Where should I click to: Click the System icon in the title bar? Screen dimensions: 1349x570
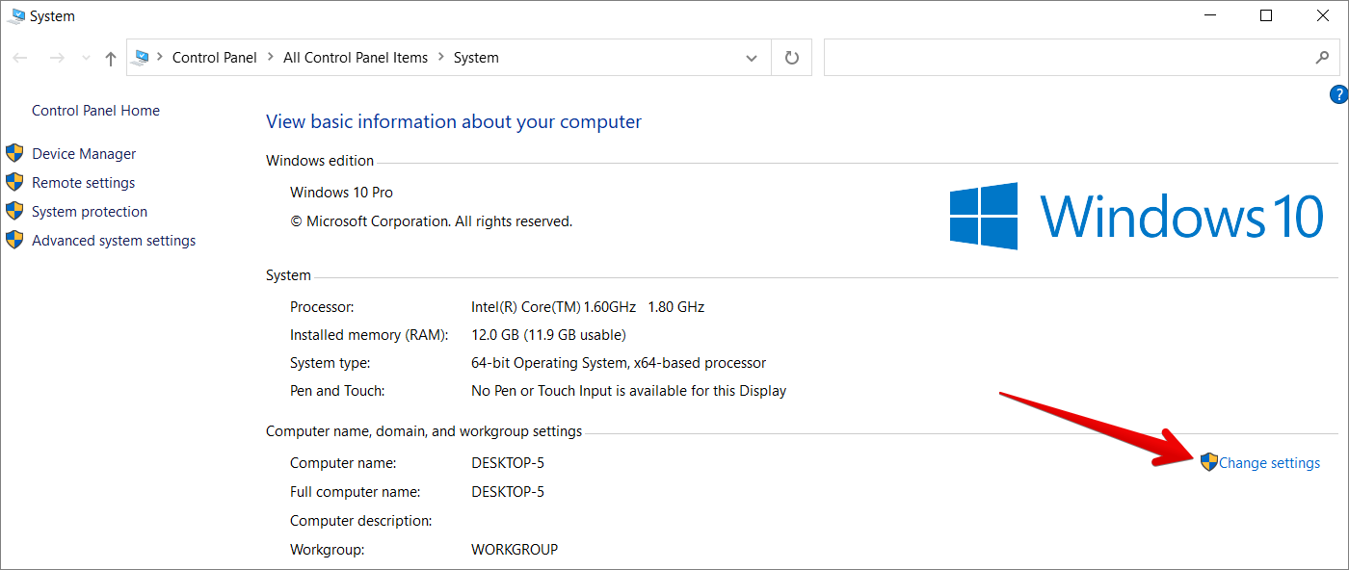(16, 16)
